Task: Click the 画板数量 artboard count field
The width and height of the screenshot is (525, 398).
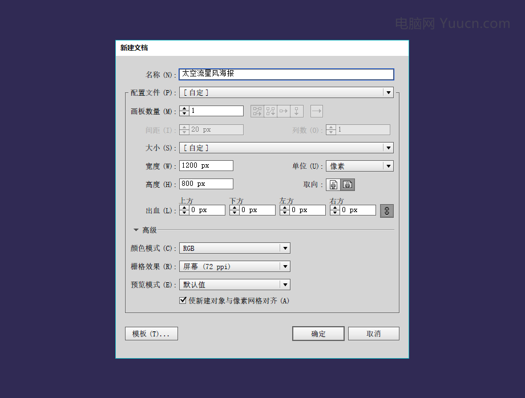Action: tap(216, 111)
